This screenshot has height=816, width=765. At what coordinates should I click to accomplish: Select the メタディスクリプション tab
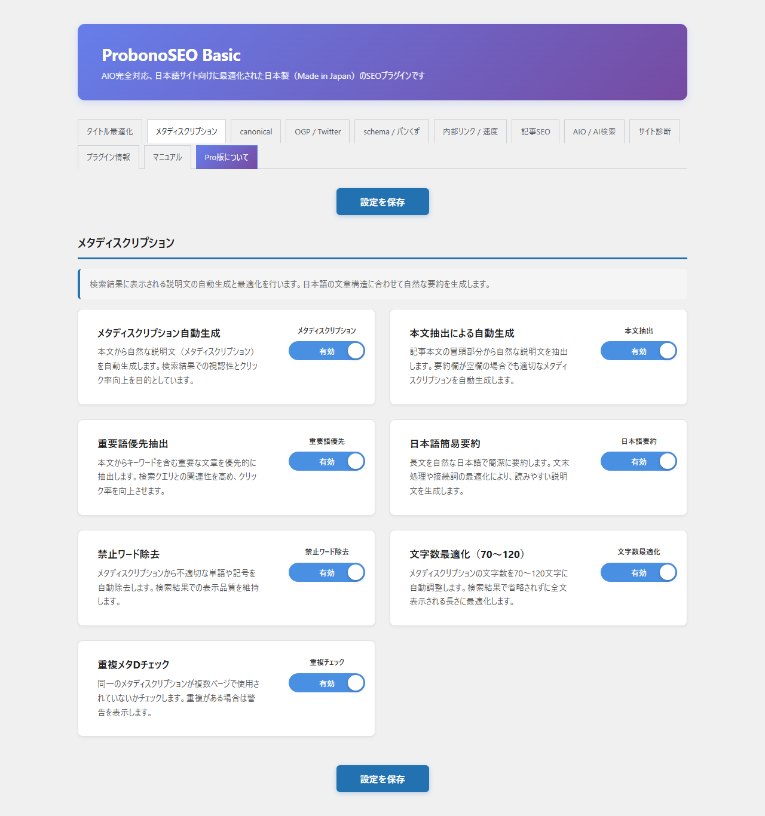186,131
